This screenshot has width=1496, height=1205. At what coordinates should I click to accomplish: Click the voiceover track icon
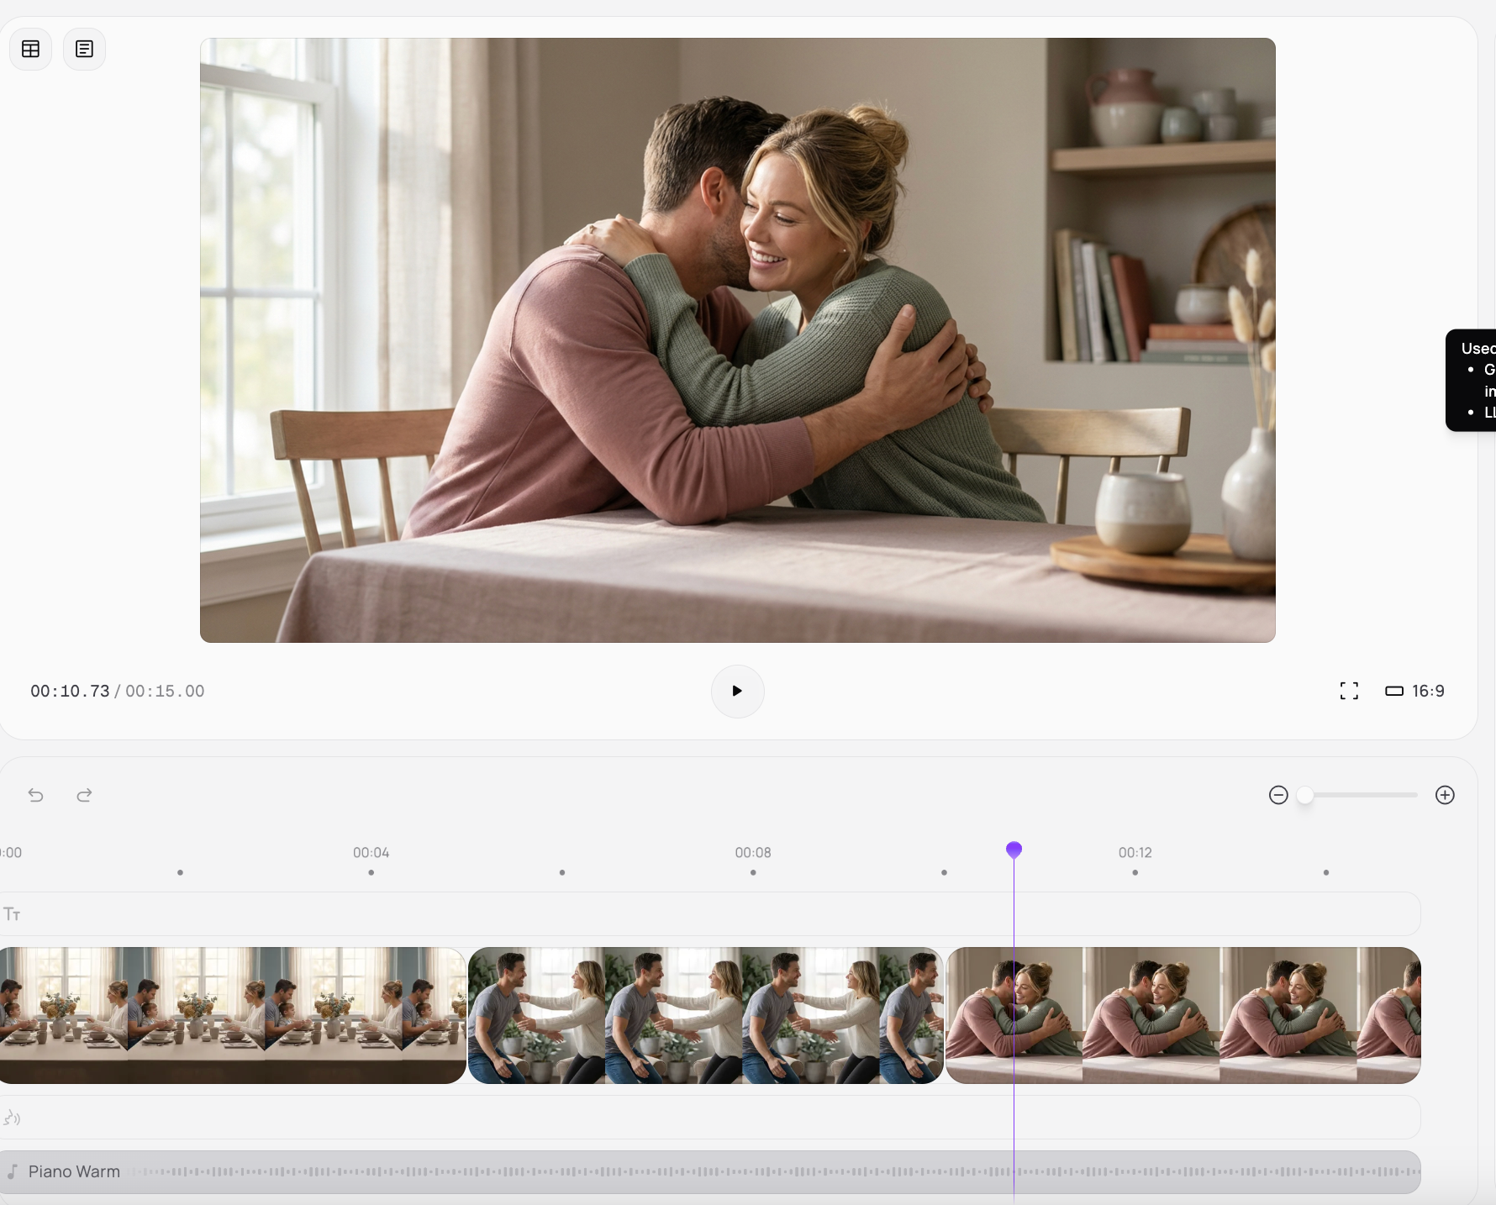12,1118
